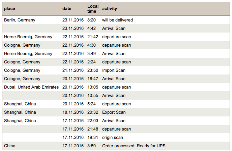Click the "activity" column header
The width and height of the screenshot is (232, 151).
click(x=110, y=9)
